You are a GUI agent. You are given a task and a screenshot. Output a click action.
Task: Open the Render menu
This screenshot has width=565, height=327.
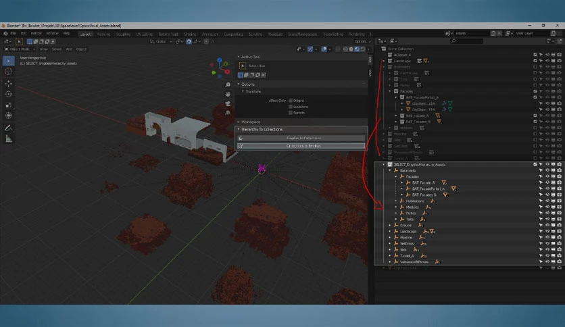36,34
